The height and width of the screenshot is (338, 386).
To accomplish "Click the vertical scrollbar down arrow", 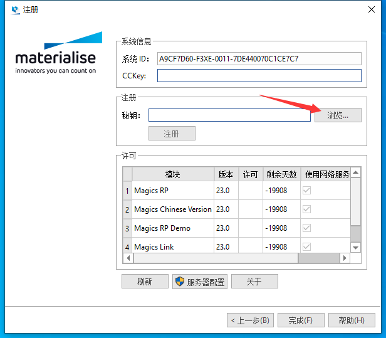I will tap(355, 248).
